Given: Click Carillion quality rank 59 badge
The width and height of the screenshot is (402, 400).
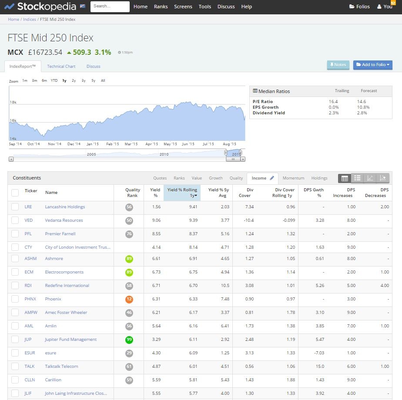Looking at the screenshot, I should (129, 380).
